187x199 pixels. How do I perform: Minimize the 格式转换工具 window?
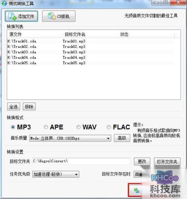(x=156, y=3)
